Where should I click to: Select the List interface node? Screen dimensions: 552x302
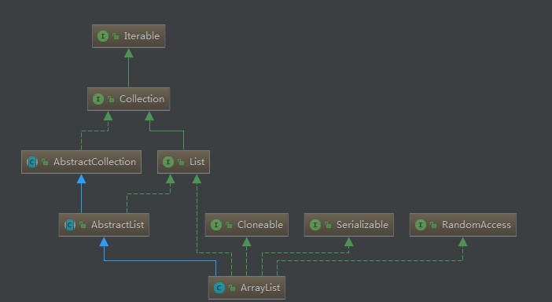pyautogui.click(x=183, y=162)
